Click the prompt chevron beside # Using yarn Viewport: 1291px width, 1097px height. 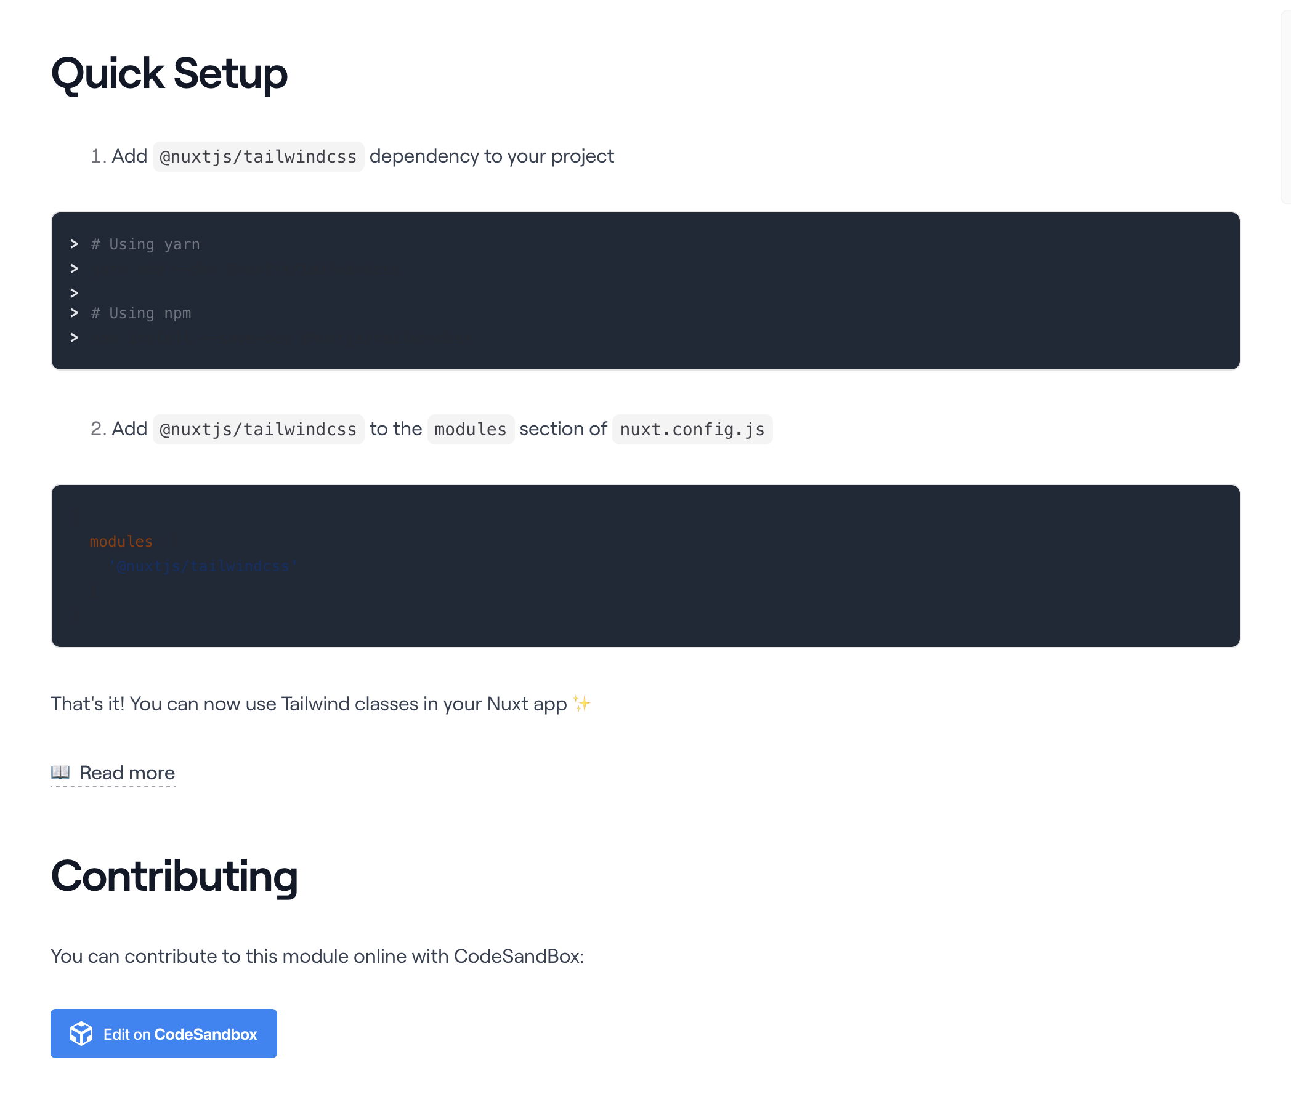click(x=74, y=244)
